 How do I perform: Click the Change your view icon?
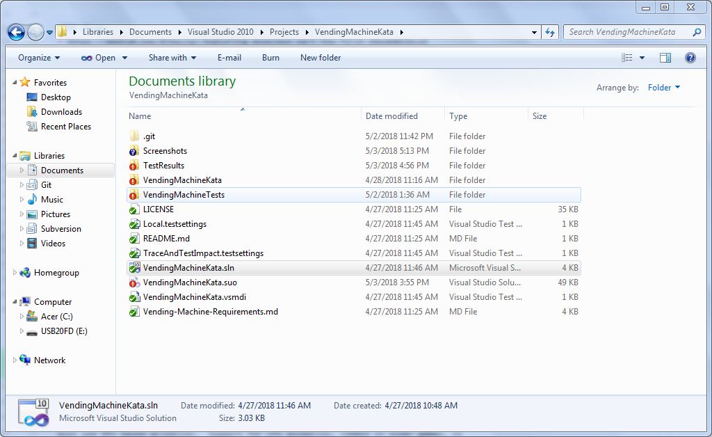[x=627, y=58]
